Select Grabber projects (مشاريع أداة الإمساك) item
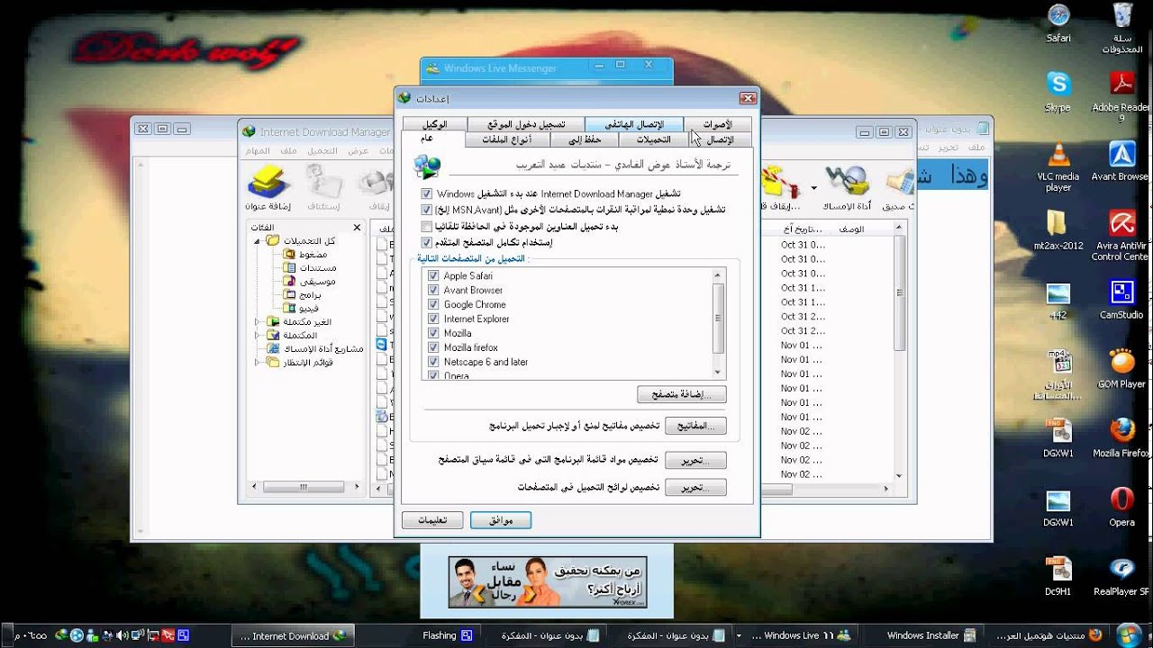This screenshot has height=648, width=1153. tap(314, 348)
